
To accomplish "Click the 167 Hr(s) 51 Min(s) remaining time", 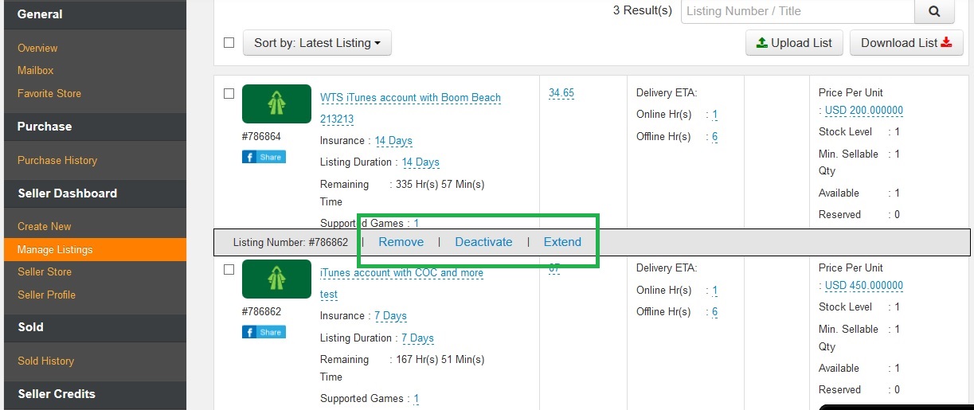I will pyautogui.click(x=440, y=359).
